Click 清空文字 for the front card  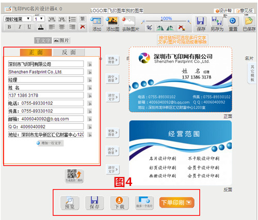point(112,97)
